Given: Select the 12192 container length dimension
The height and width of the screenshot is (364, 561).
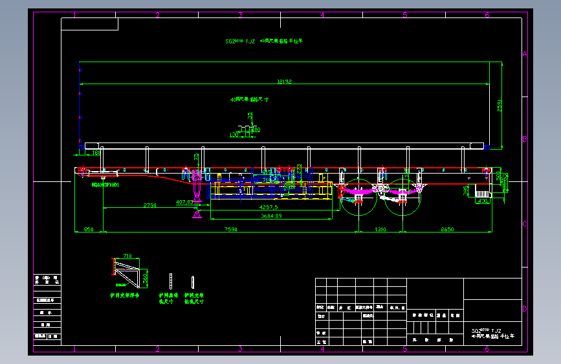Looking at the screenshot, I should pyautogui.click(x=285, y=82).
